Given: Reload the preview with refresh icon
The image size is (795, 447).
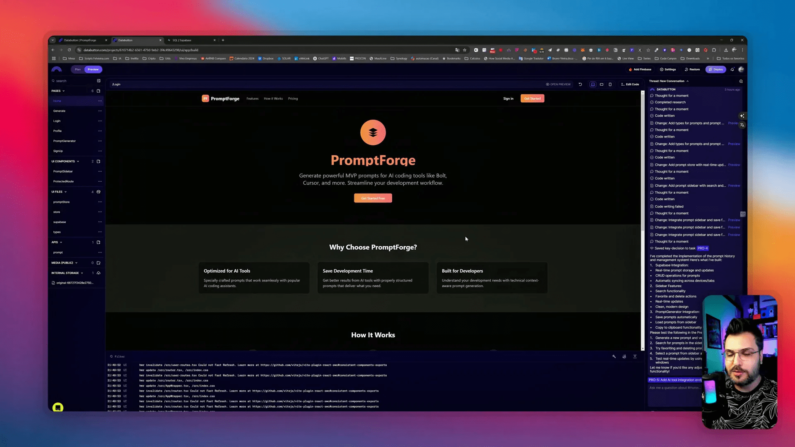Looking at the screenshot, I should (580, 84).
